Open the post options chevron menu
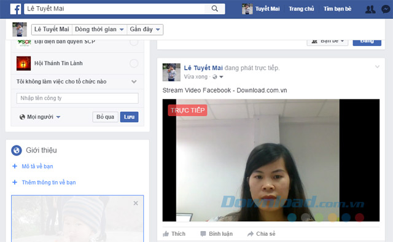The image size is (393, 242). (x=377, y=67)
